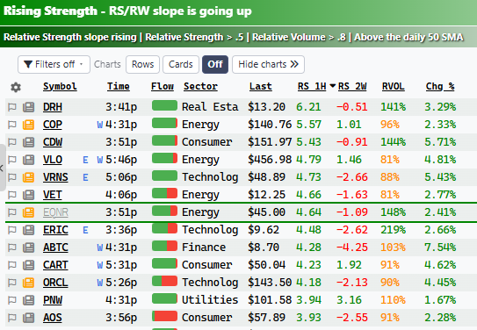This screenshot has width=477, height=330.
Task: Sort by RS 1H column header
Action: coord(312,87)
